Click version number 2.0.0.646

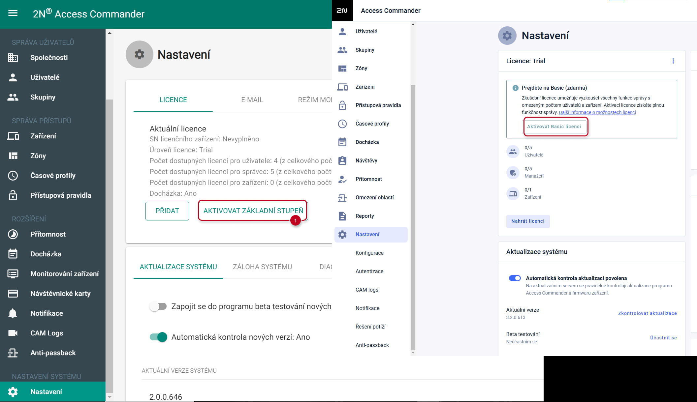click(166, 397)
